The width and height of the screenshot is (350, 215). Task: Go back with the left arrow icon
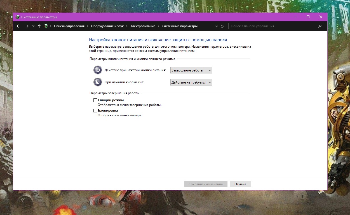tap(18, 26)
